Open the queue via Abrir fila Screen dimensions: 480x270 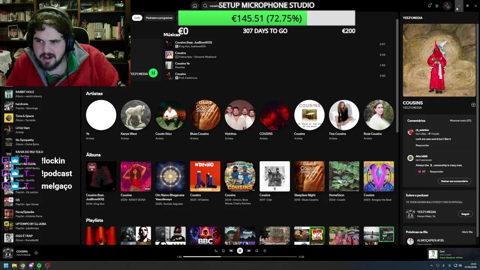pyautogui.click(x=467, y=232)
